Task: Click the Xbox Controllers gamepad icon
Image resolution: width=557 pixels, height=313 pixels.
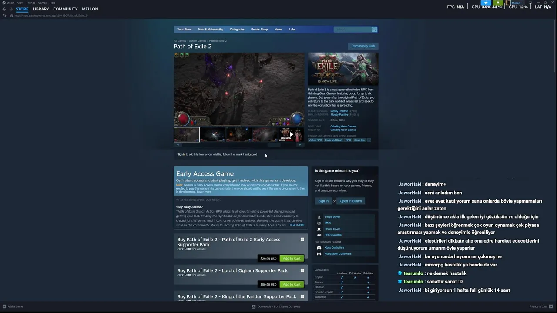Action: tap(319, 248)
